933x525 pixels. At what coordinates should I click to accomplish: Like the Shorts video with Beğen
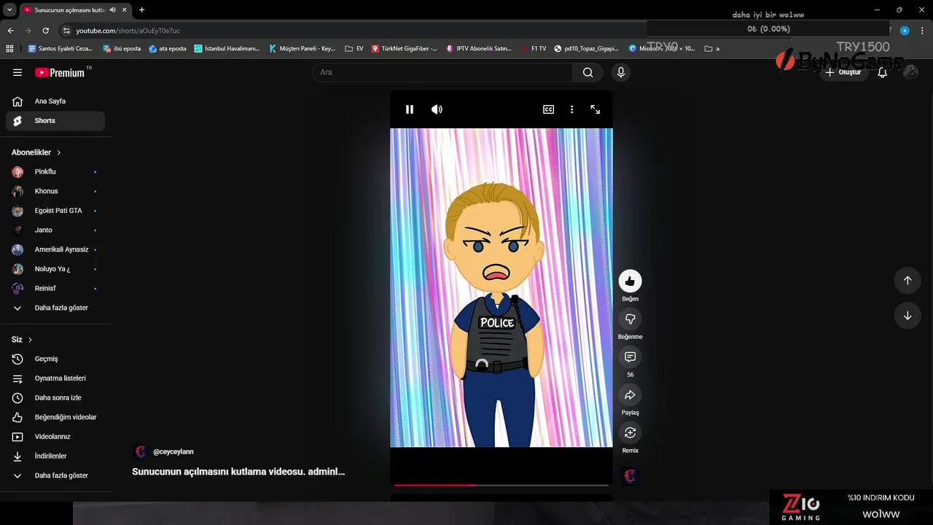(630, 281)
